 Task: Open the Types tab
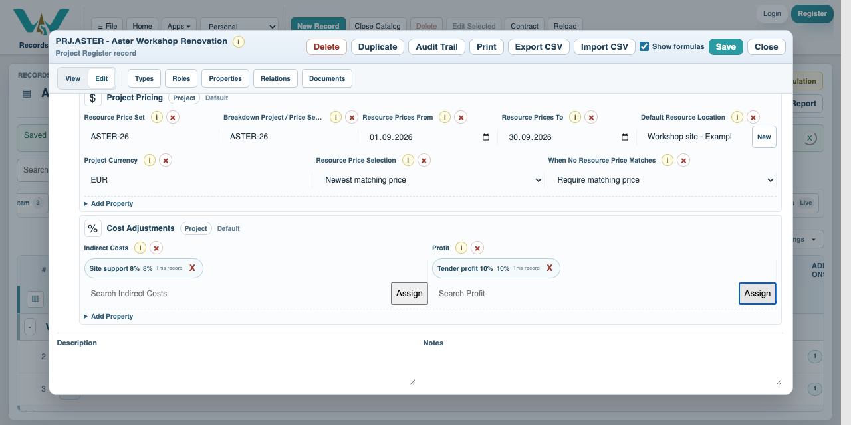coord(144,78)
